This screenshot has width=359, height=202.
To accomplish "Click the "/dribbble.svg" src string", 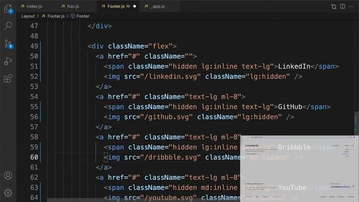I will click(171, 157).
